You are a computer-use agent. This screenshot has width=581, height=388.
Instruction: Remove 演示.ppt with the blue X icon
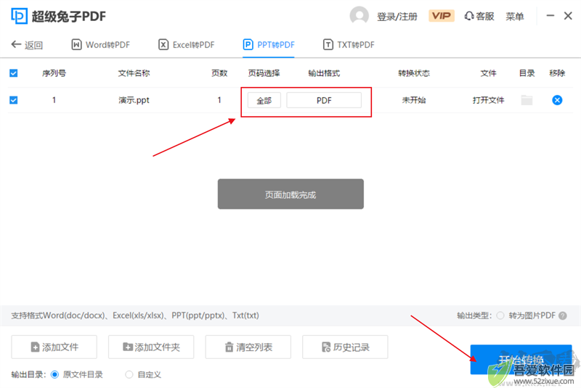(x=557, y=100)
